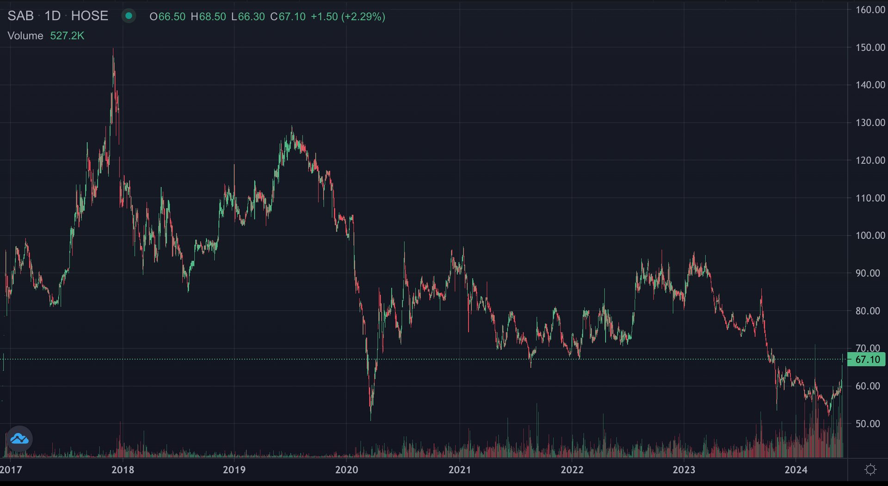888x486 pixels.
Task: Click the 100.00 price scale label
Action: 870,236
